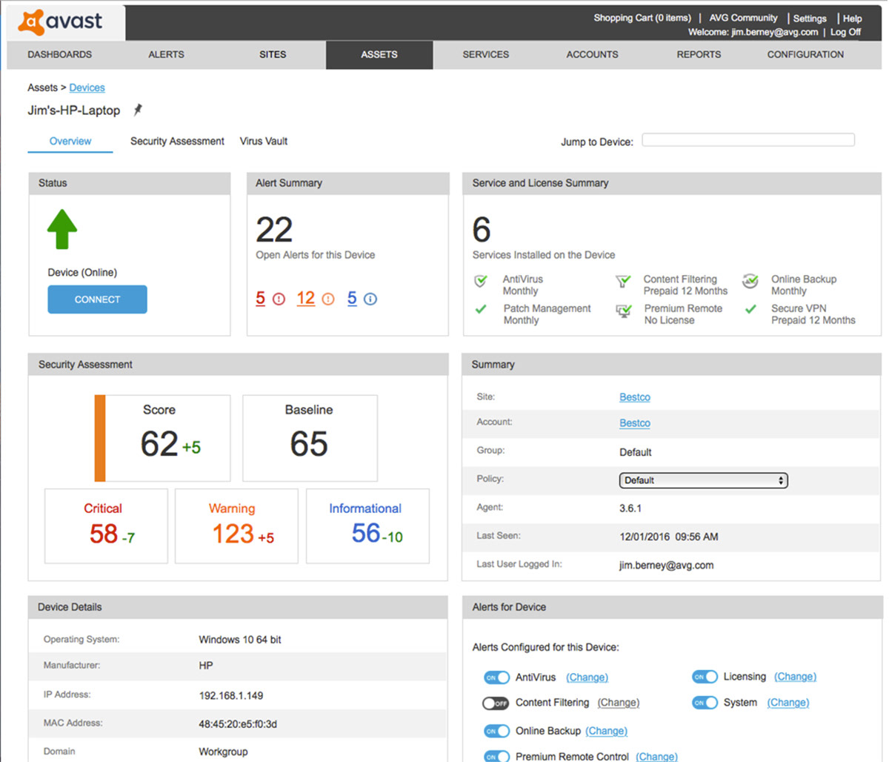
Task: Switch off the System alert toggle
Action: click(705, 703)
